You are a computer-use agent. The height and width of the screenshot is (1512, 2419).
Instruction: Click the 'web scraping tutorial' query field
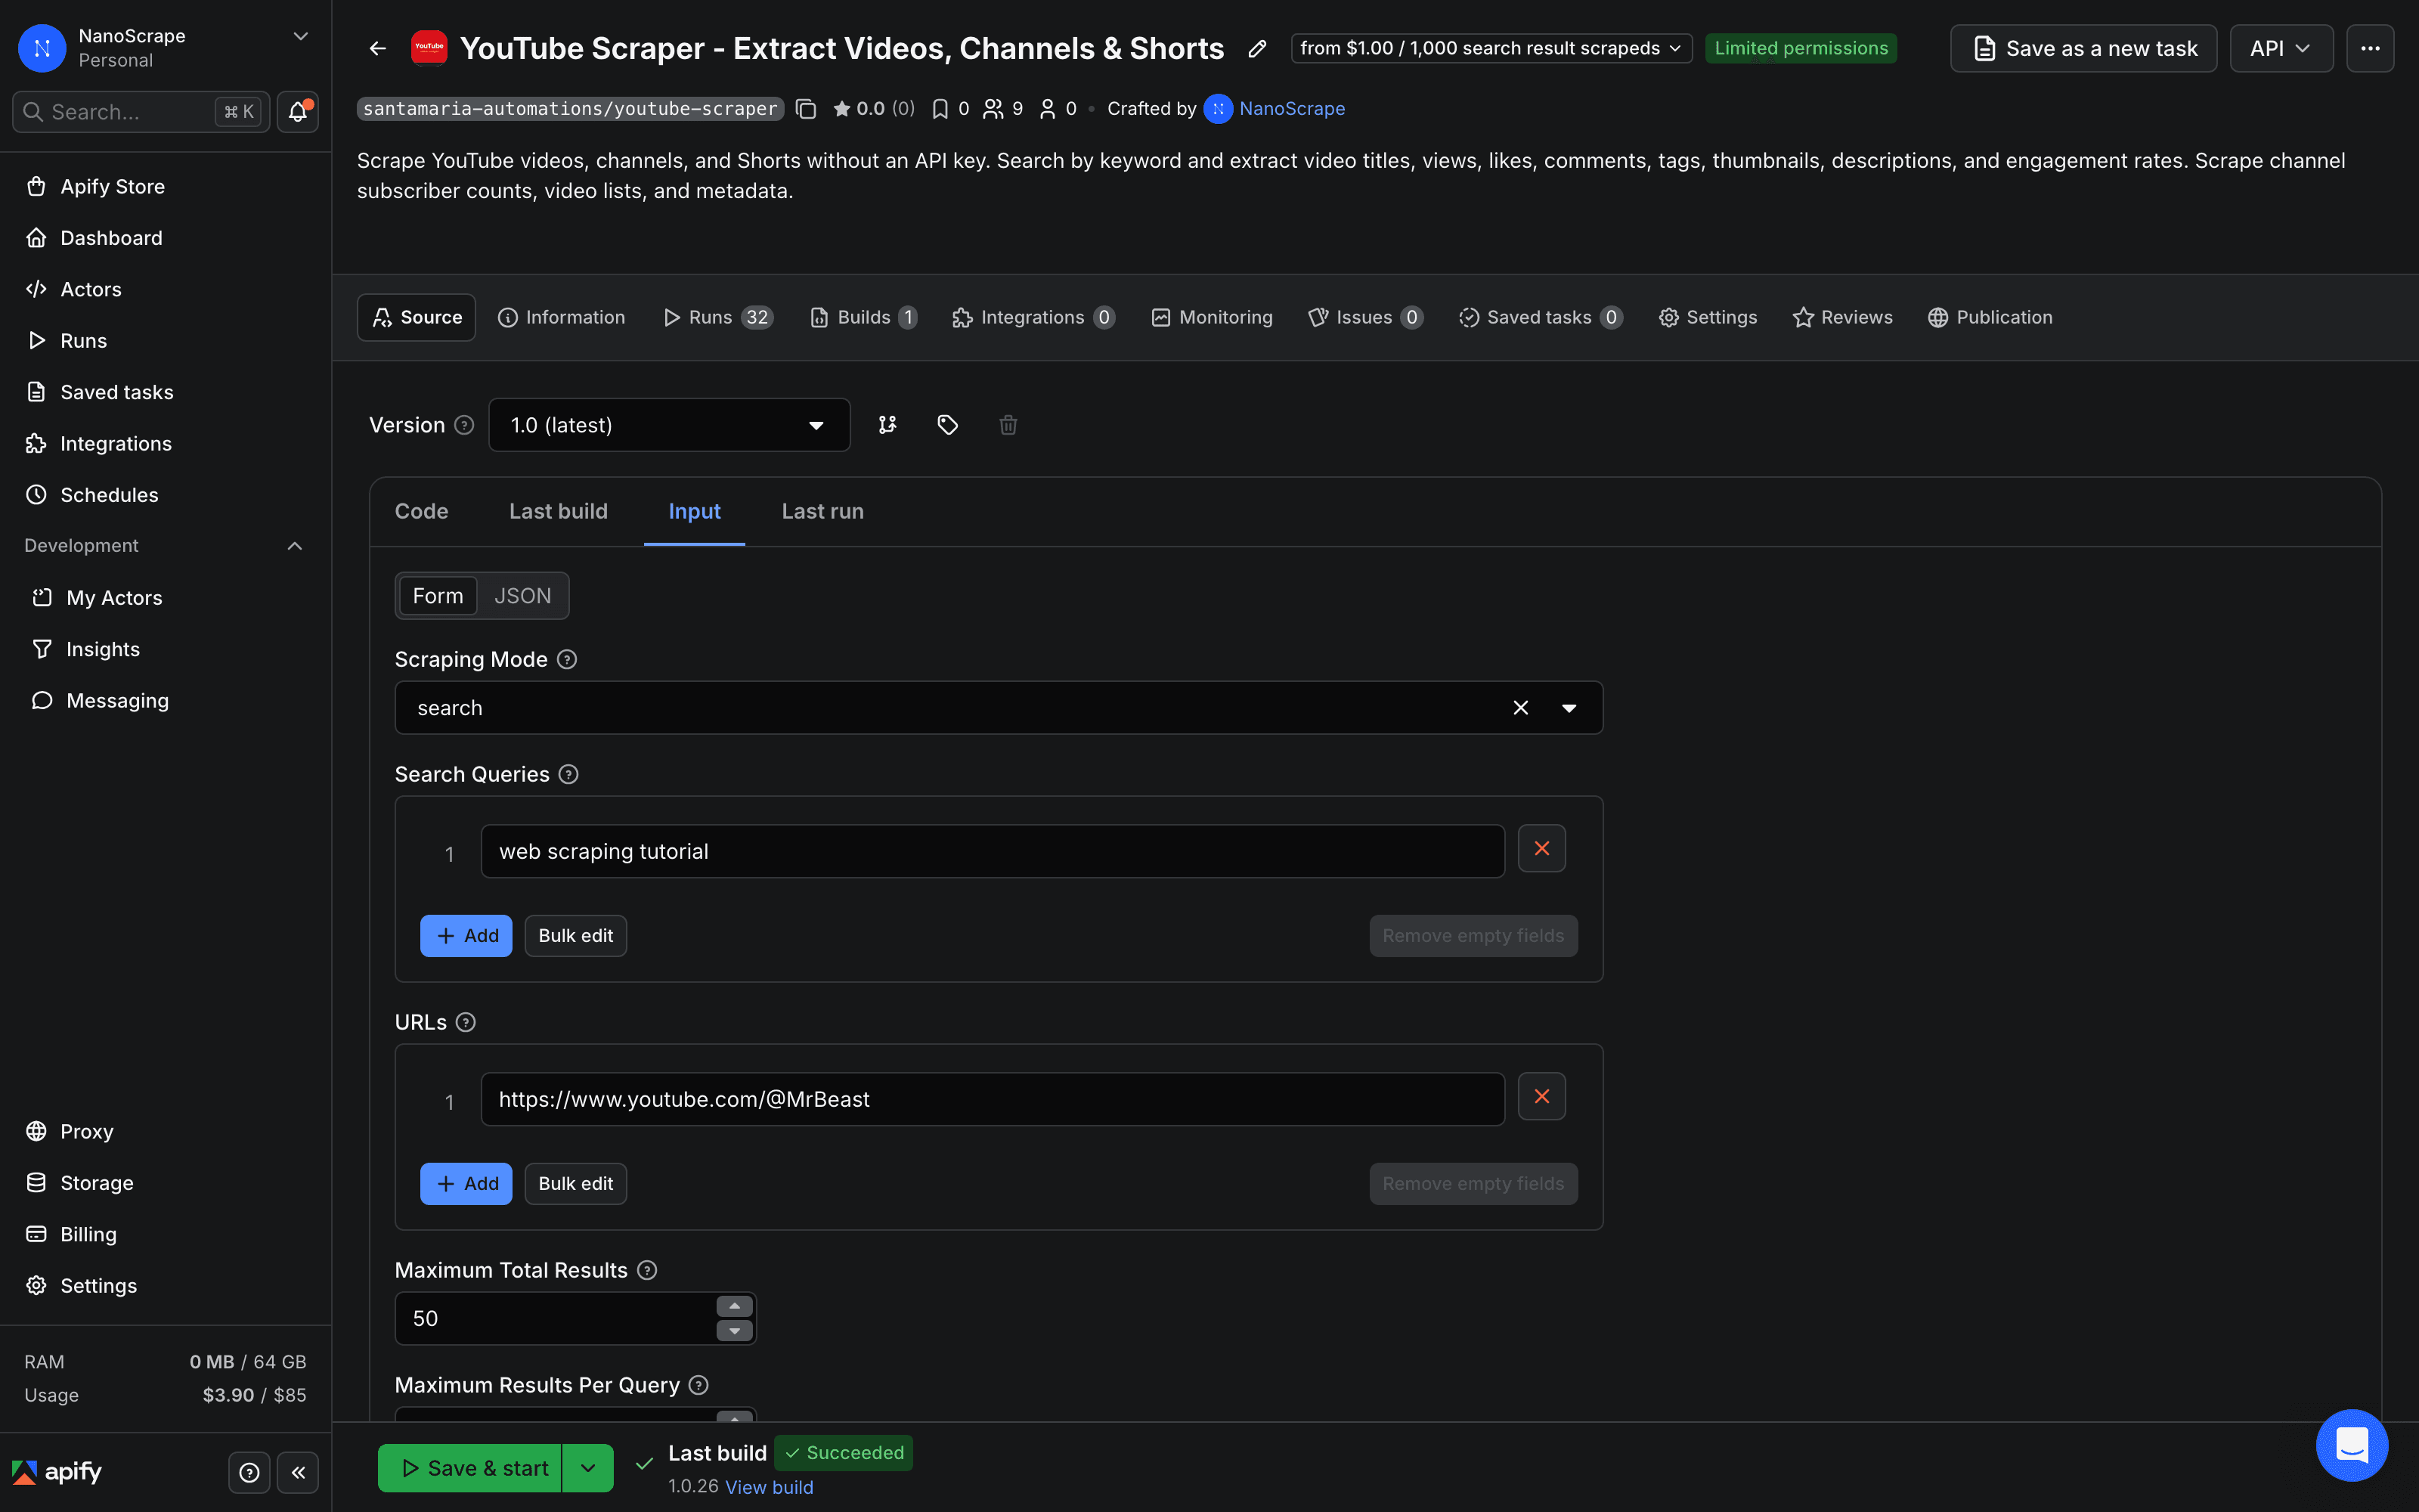(x=993, y=851)
